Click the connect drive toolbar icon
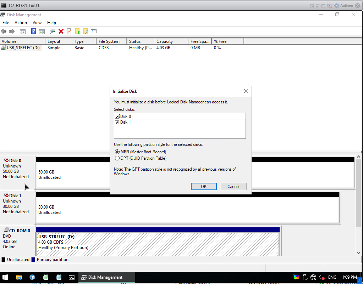The width and height of the screenshot is (363, 284). pyautogui.click(x=53, y=31)
